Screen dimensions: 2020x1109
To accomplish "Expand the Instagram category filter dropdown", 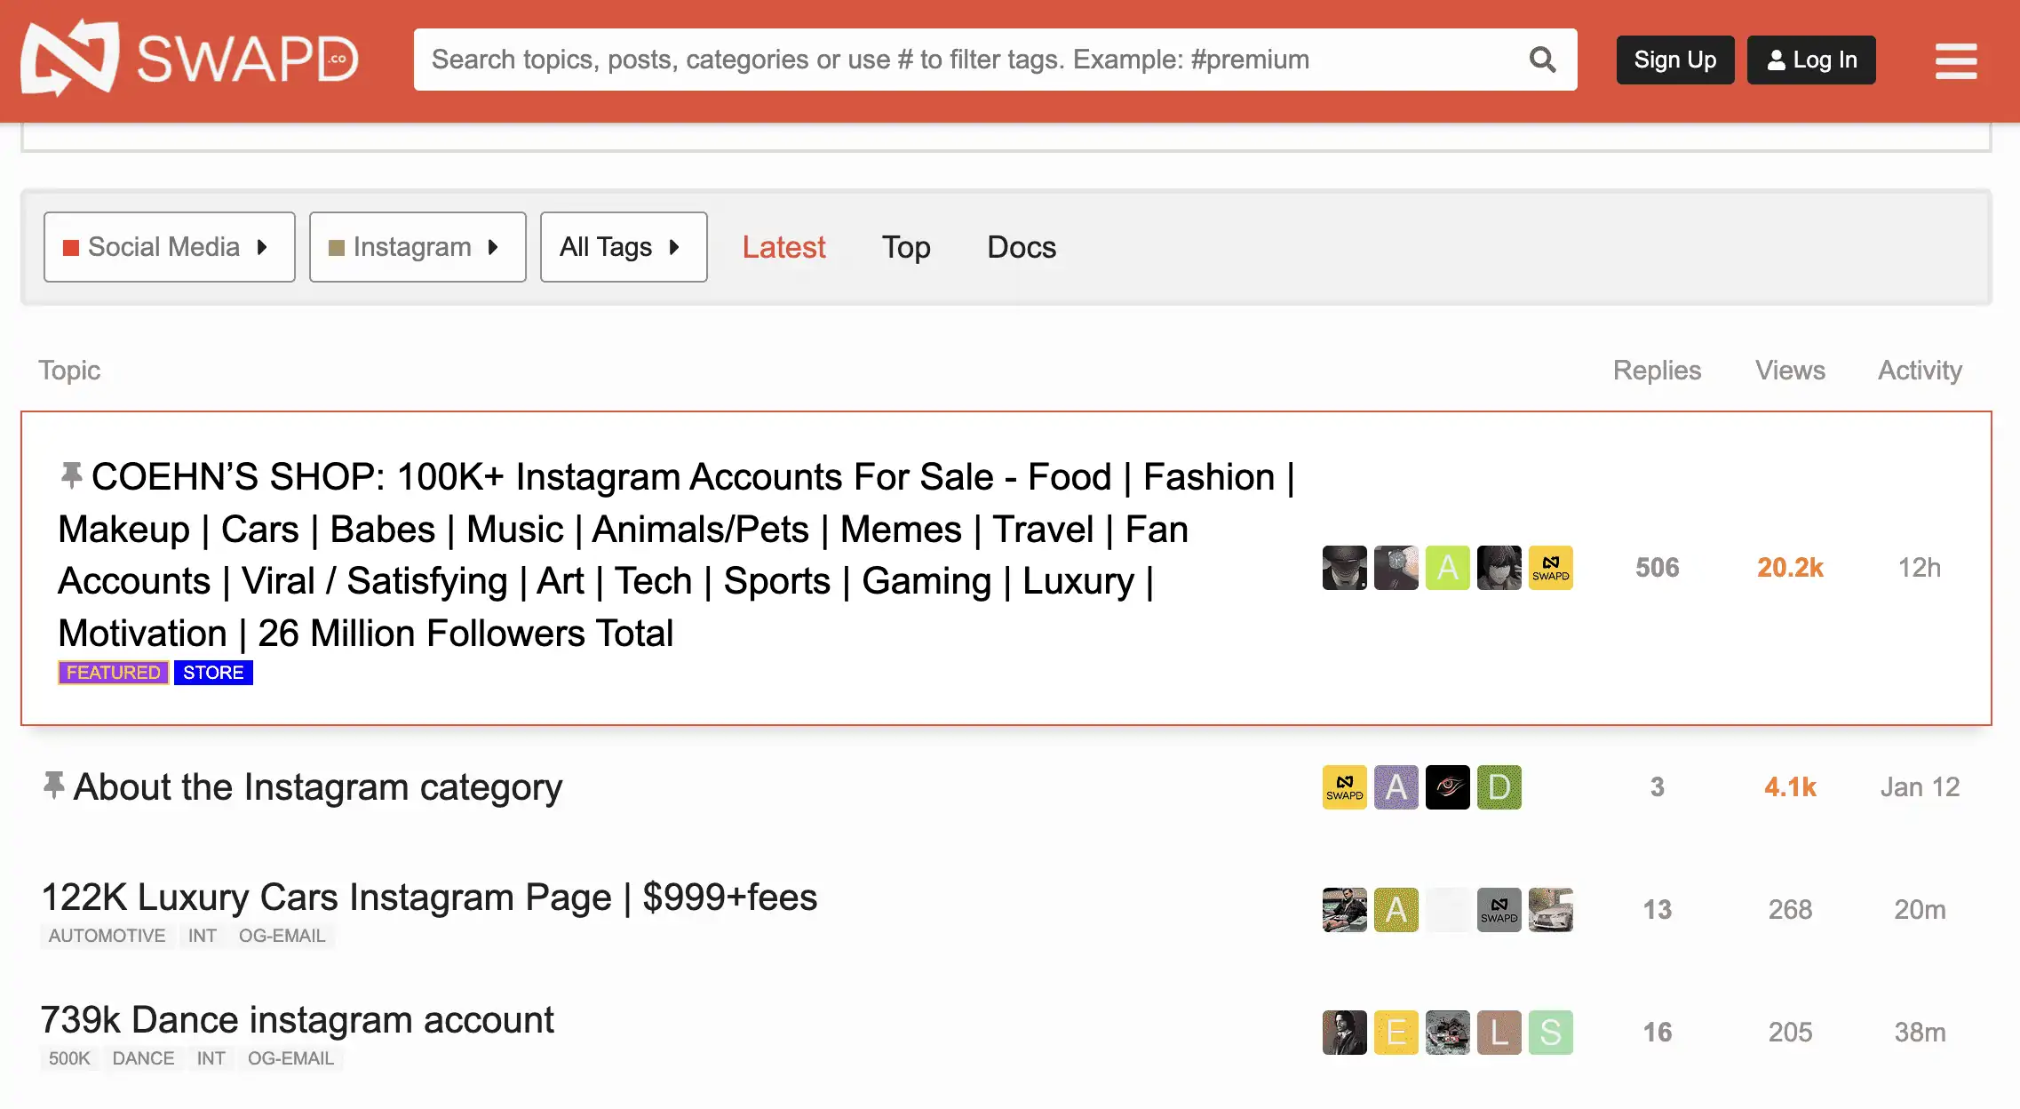I will pos(415,247).
